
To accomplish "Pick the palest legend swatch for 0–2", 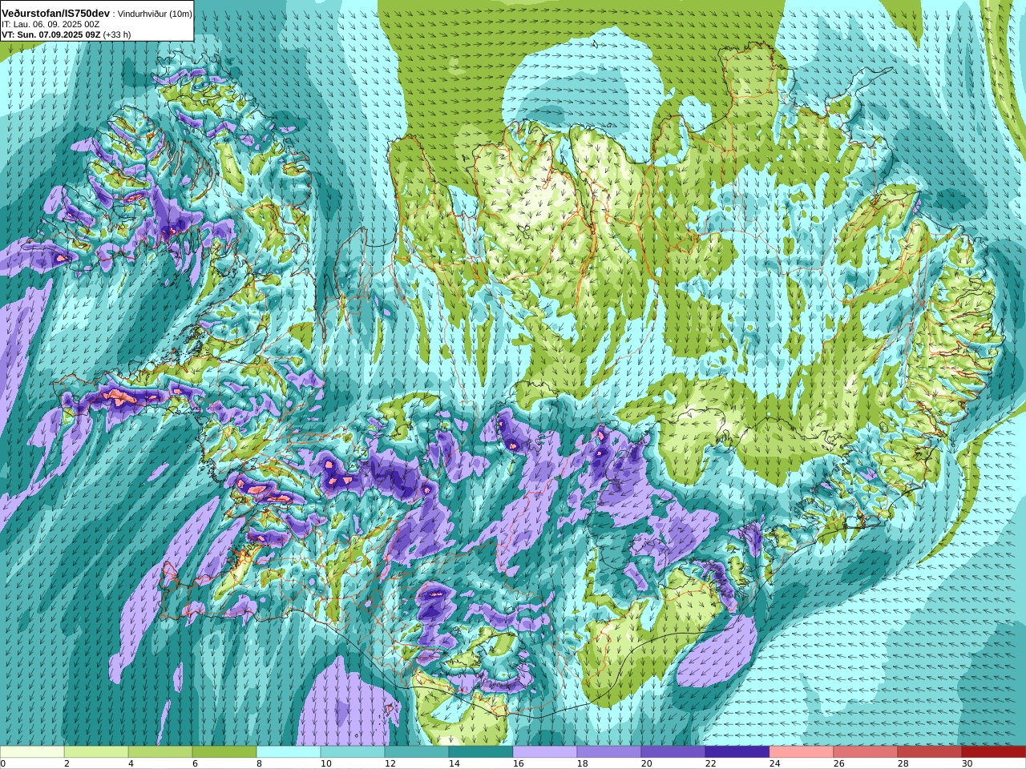I will point(32,752).
